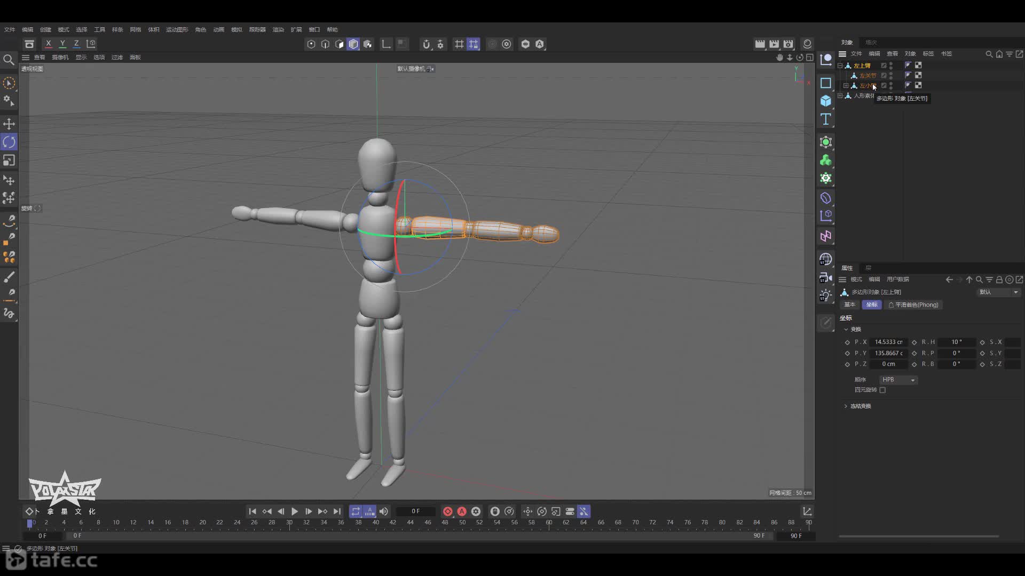Image resolution: width=1025 pixels, height=576 pixels.
Task: Click the Points mode icon in top toolbar
Action: (x=311, y=44)
